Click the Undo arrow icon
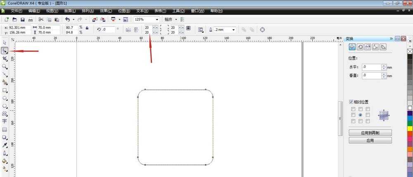This screenshot has width=413, height=177. tap(67, 19)
